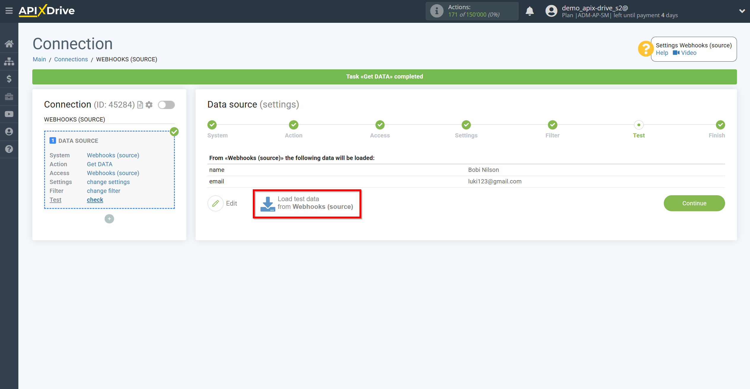Open the Video tutorial link
Image resolution: width=750 pixels, height=389 pixels.
(685, 53)
